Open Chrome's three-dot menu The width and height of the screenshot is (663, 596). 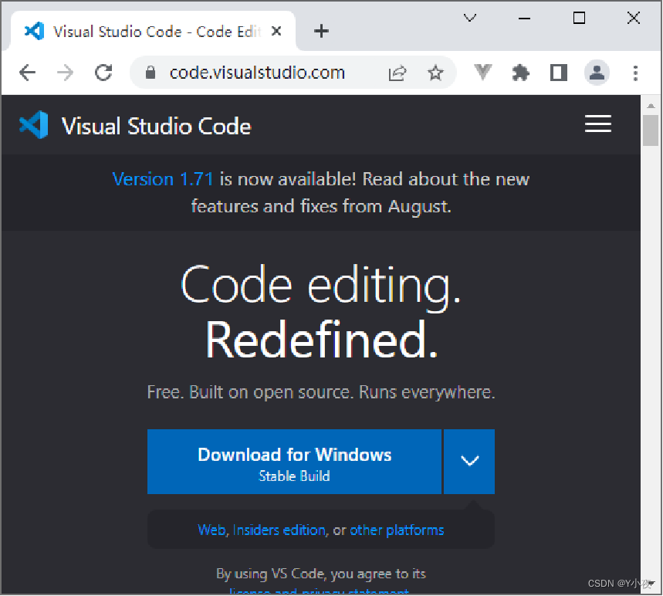click(x=635, y=73)
